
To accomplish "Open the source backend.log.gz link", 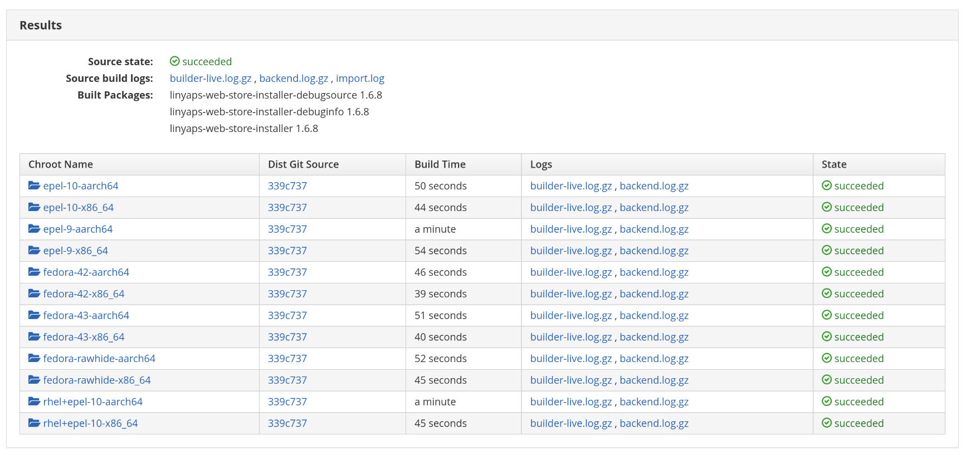I will [294, 79].
